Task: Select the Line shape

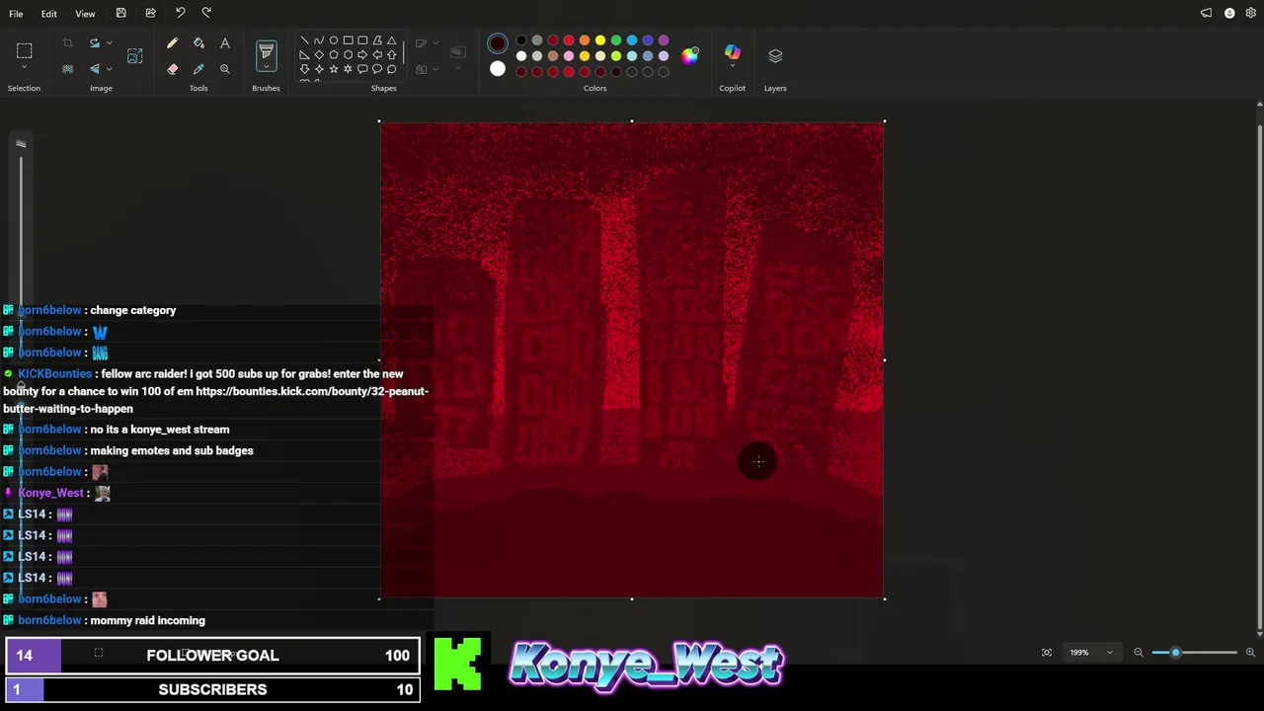Action: tap(304, 40)
